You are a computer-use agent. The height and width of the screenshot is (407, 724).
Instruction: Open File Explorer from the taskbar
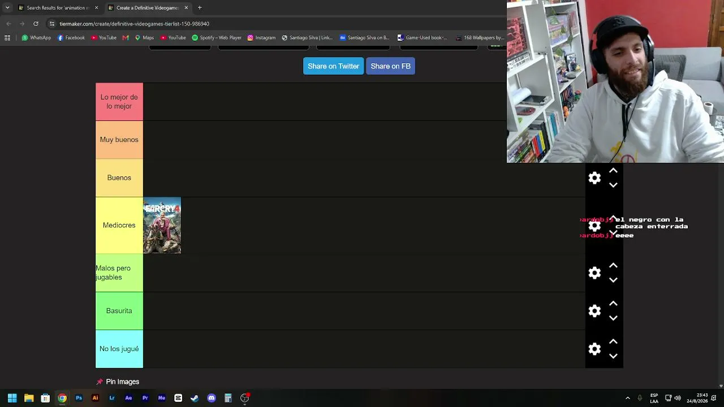pos(29,398)
